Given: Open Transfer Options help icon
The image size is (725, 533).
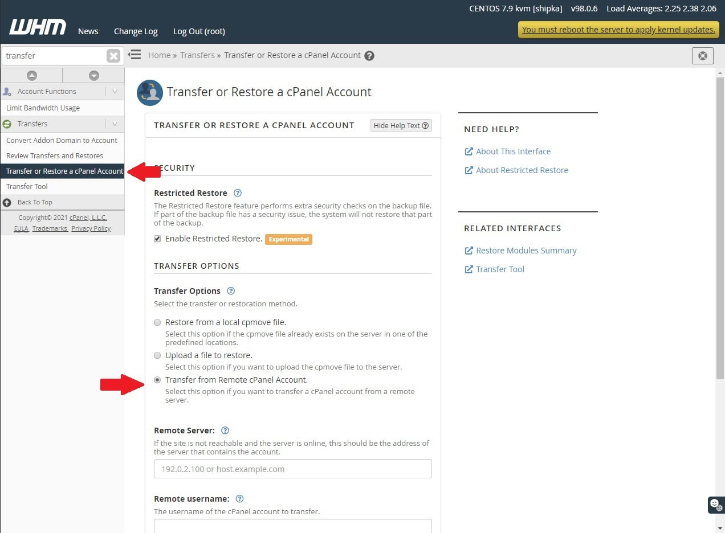Looking at the screenshot, I should click(x=231, y=291).
